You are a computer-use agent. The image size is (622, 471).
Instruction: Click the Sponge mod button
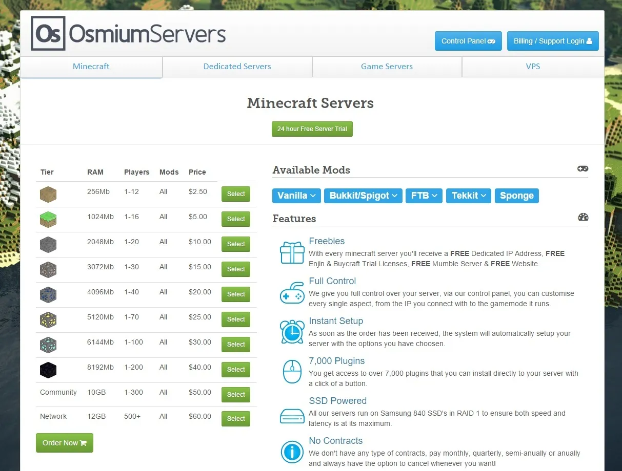(x=516, y=196)
